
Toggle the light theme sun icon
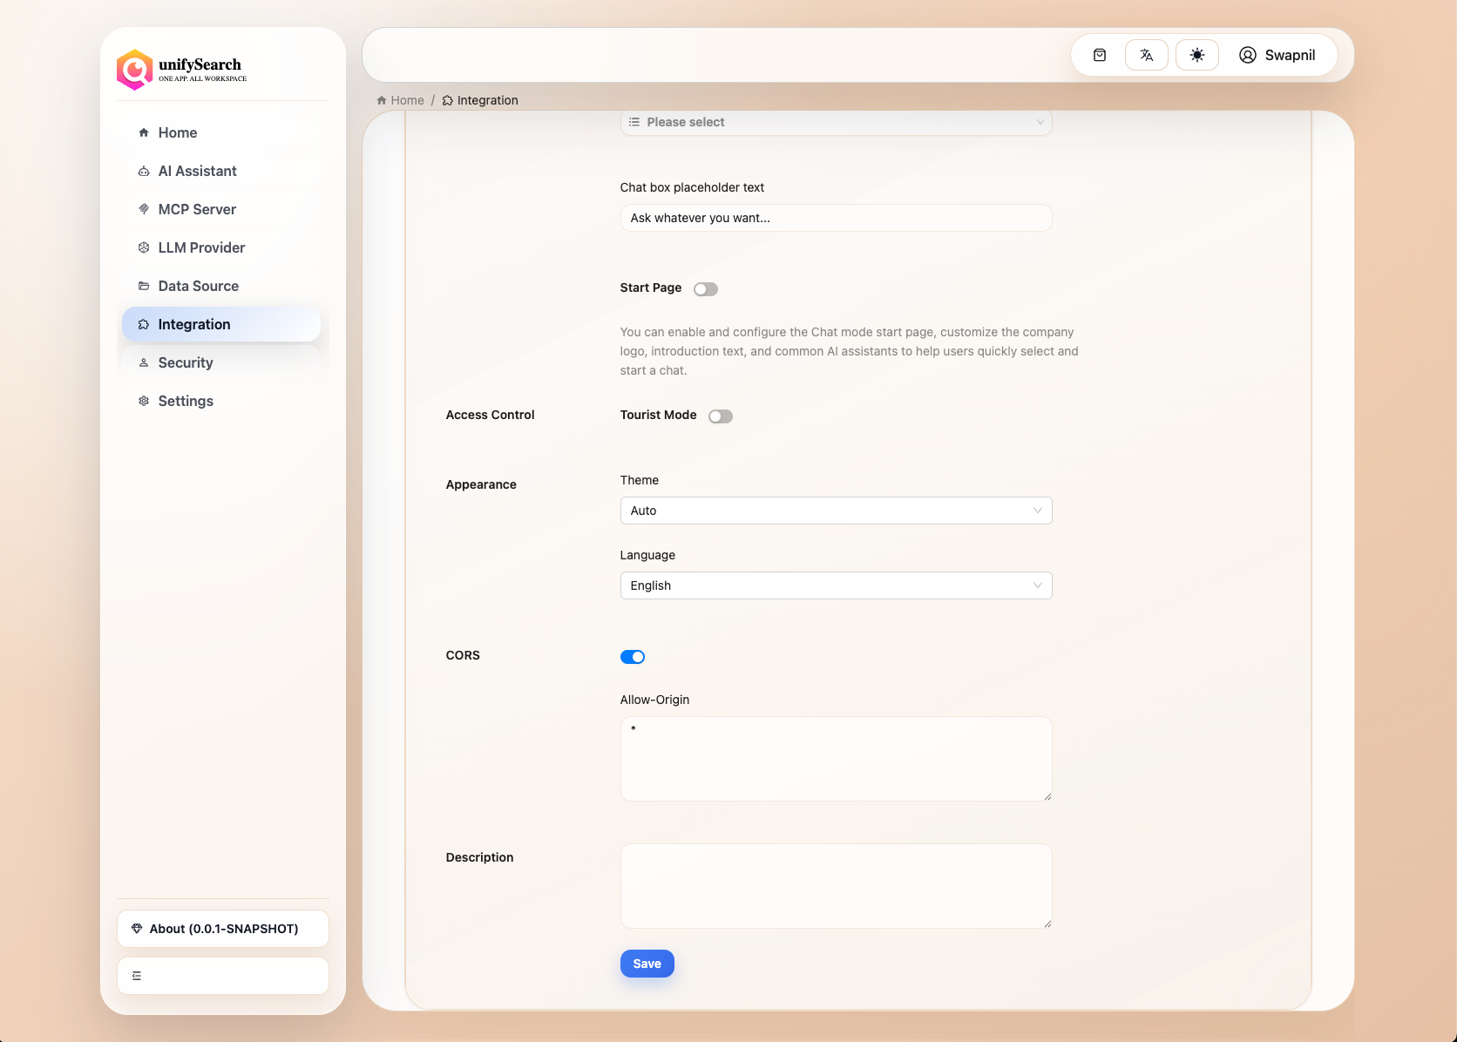click(1197, 55)
